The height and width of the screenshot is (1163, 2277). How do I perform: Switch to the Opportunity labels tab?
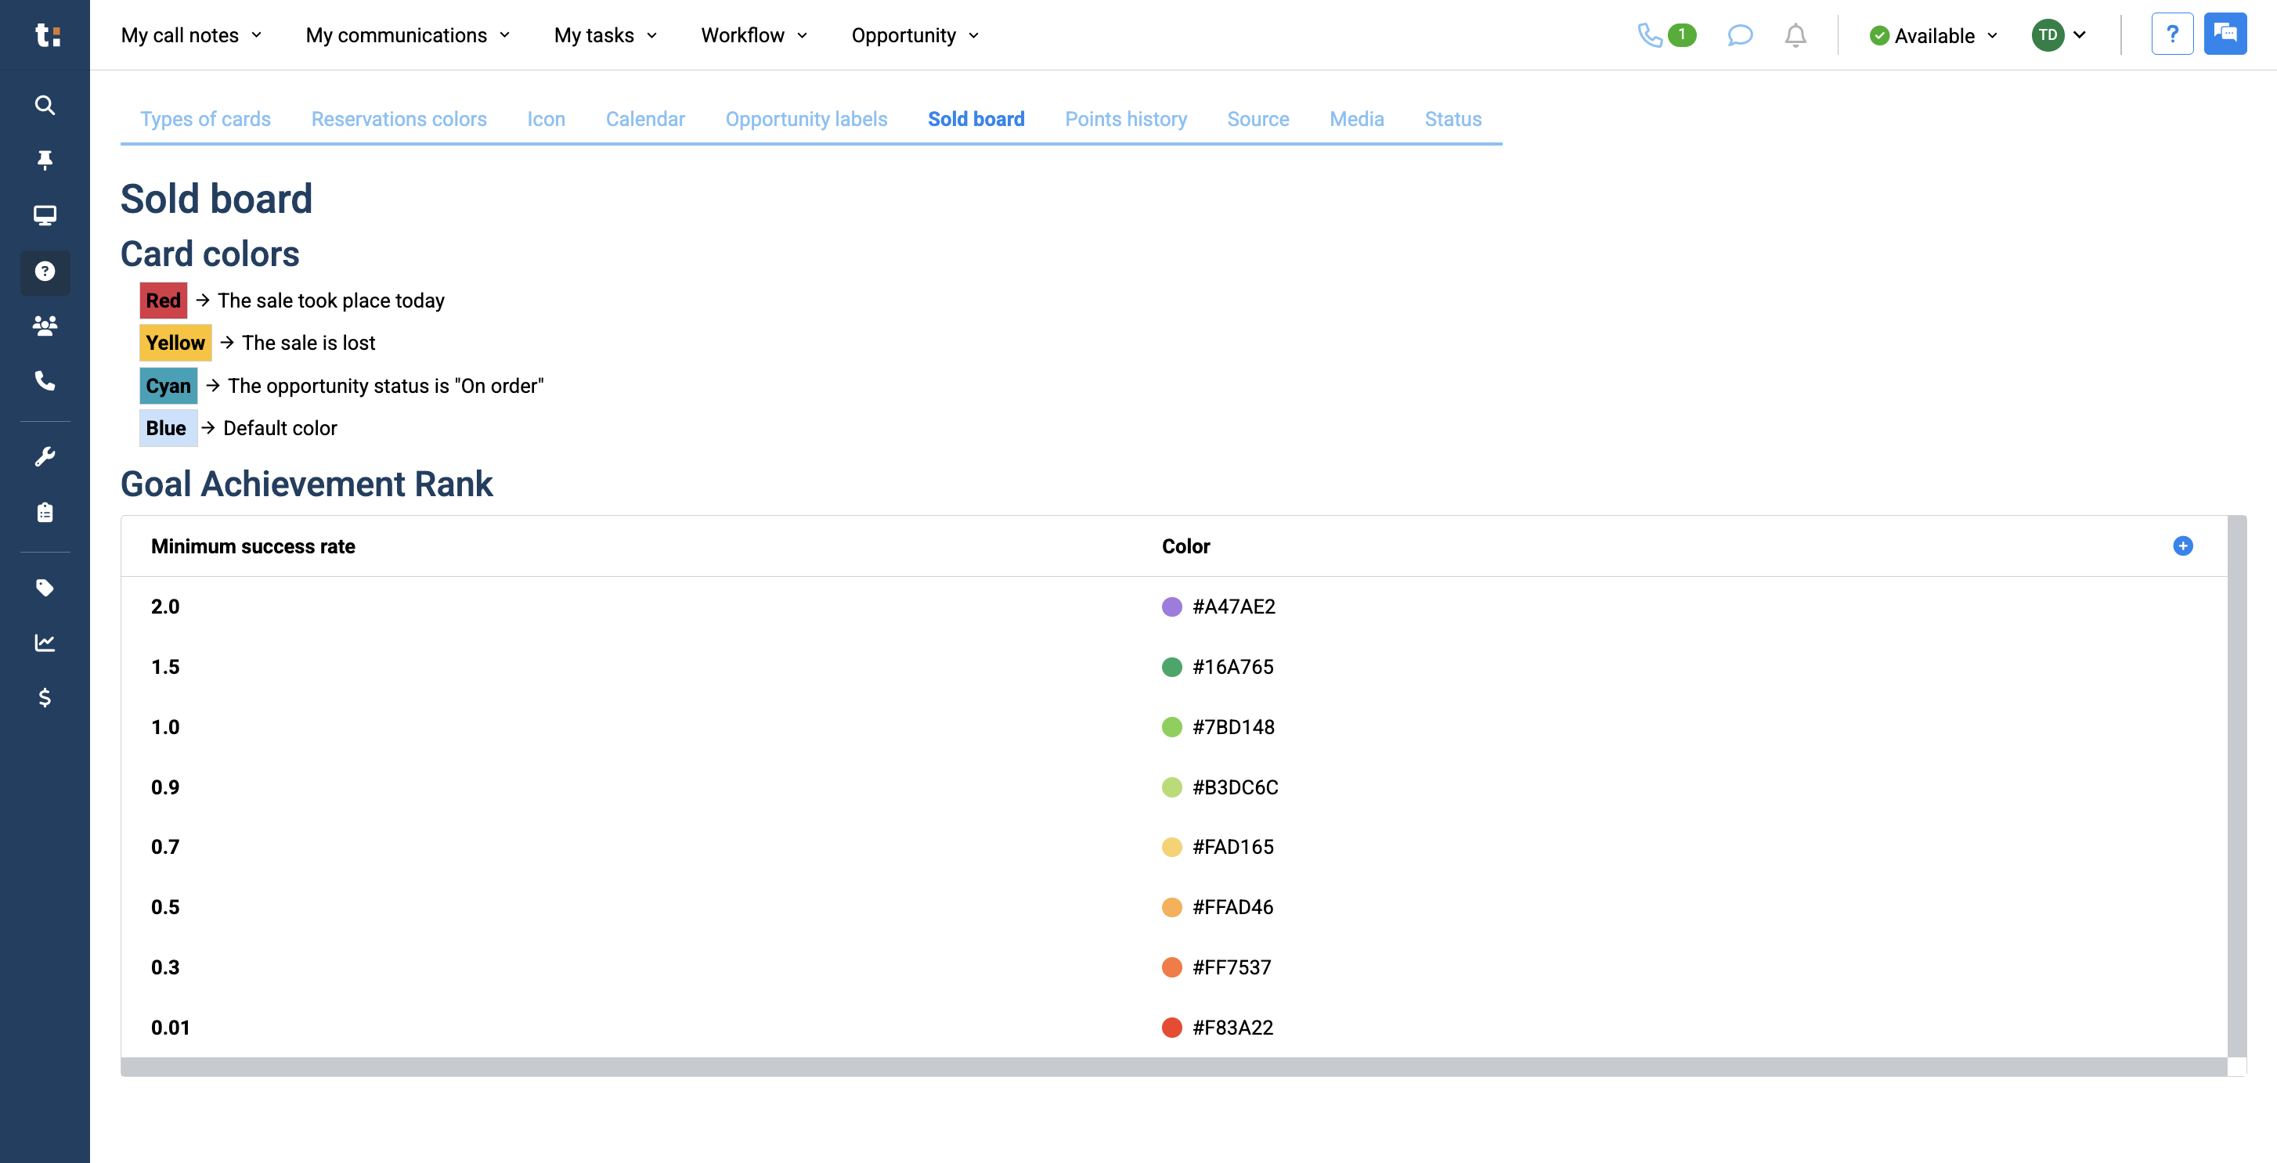point(805,119)
